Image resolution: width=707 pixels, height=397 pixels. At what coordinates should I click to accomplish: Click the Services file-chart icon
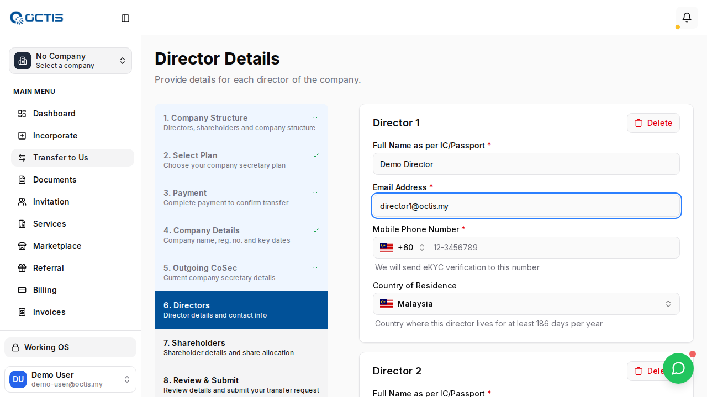coord(22,224)
